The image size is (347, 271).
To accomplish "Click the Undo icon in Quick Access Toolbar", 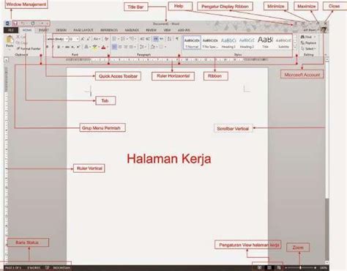I will [23, 23].
